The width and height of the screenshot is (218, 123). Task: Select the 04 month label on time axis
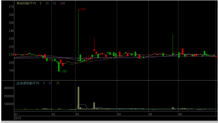[118, 114]
